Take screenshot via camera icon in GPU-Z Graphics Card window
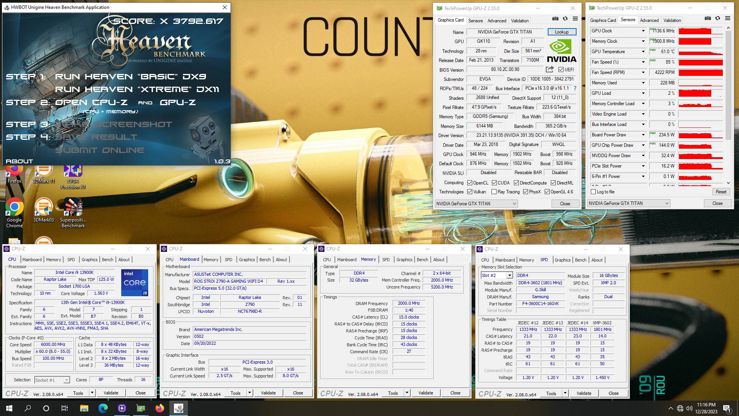Screen dimensions: 739x416 [555, 18]
